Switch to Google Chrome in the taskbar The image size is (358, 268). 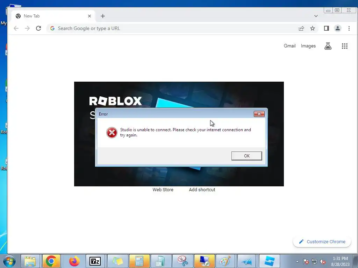51,261
